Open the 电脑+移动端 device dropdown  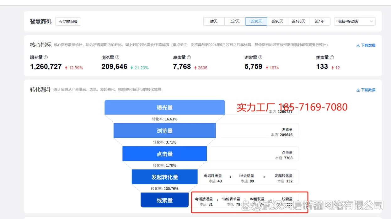pos(355,21)
